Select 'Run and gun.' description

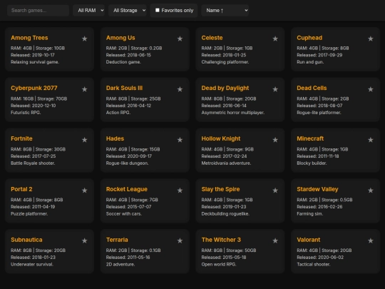[x=310, y=62]
